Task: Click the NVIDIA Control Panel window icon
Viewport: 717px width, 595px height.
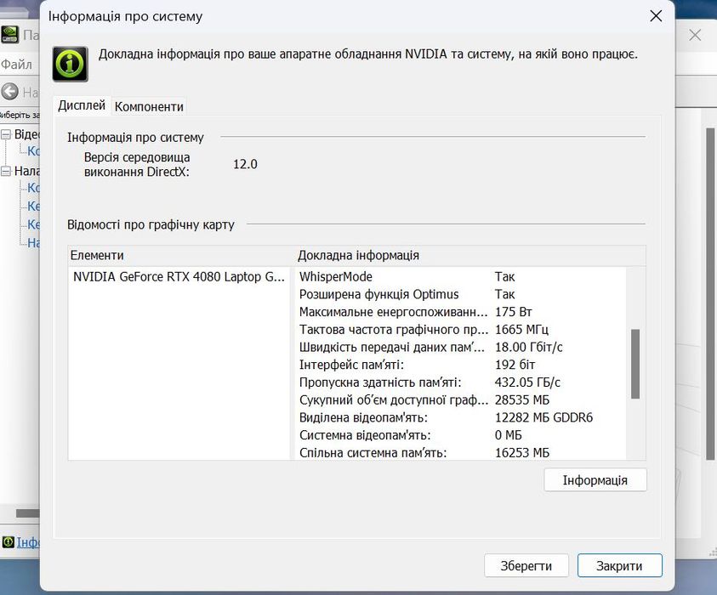Action: [9, 35]
